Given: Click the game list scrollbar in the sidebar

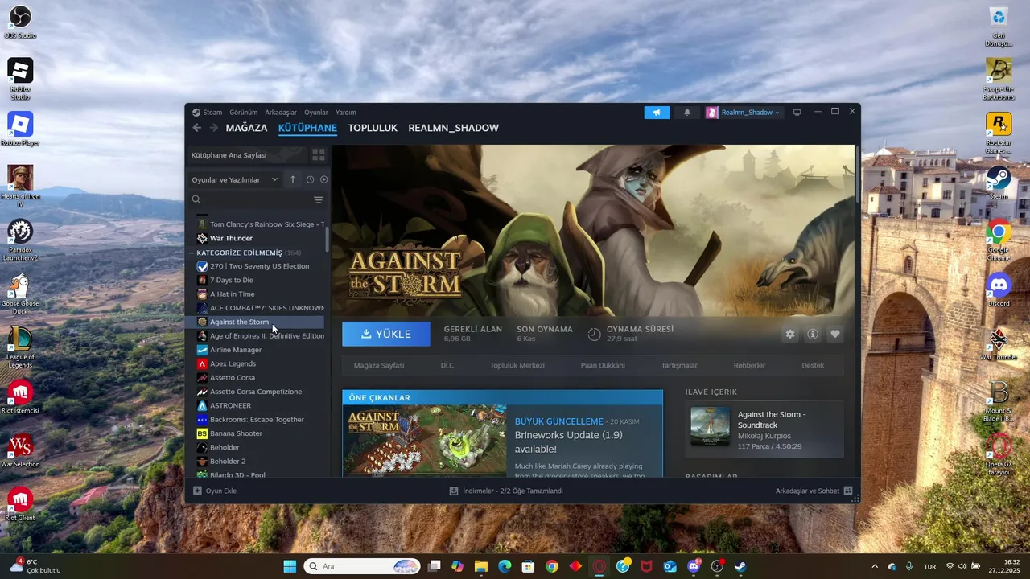Looking at the screenshot, I should tap(327, 239).
